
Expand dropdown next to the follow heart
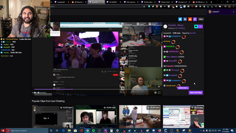[x=201, y=27]
